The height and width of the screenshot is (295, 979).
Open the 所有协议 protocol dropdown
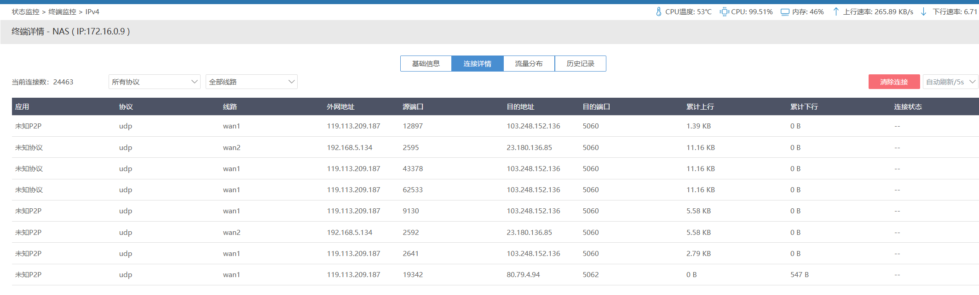[154, 82]
